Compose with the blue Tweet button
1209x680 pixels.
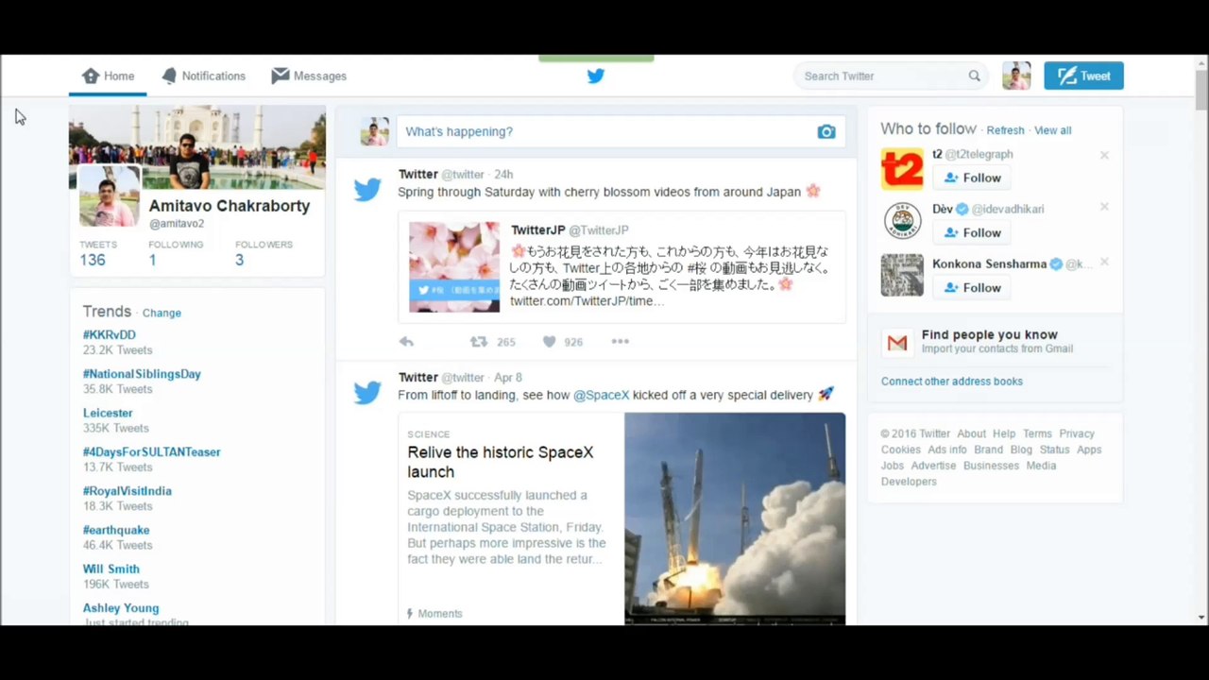pos(1083,76)
